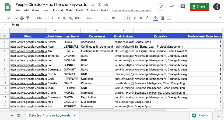The width and height of the screenshot is (224, 120).
Task: Select the camille.david email cell
Action: 124,83
